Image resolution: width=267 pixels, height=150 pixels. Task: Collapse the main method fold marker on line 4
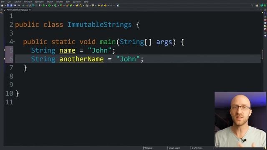click(14, 42)
